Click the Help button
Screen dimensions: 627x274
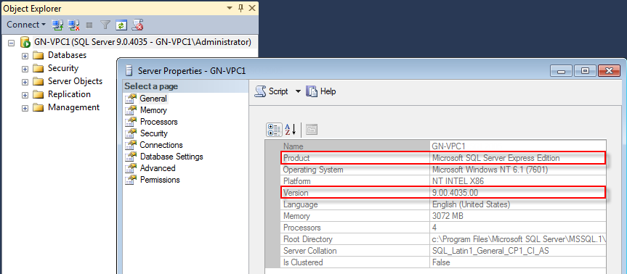(321, 91)
